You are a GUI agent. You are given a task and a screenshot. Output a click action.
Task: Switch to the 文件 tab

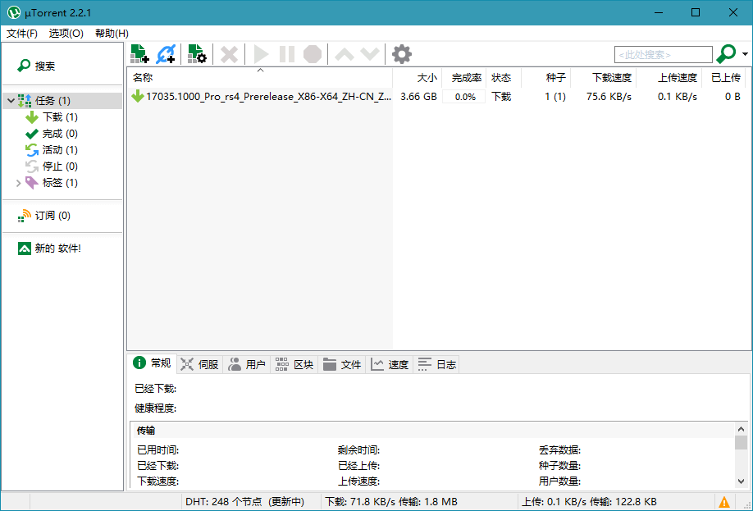tap(342, 364)
